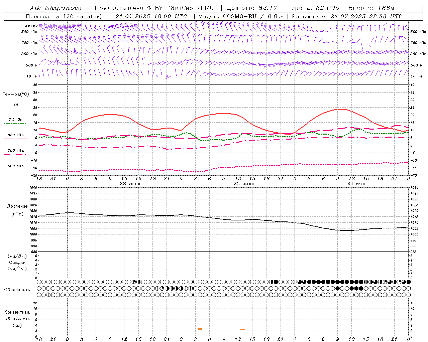Viewport: 428px width, 342px height.
Task: Click the Осадки precipitation label
Action: pyautogui.click(x=17, y=263)
